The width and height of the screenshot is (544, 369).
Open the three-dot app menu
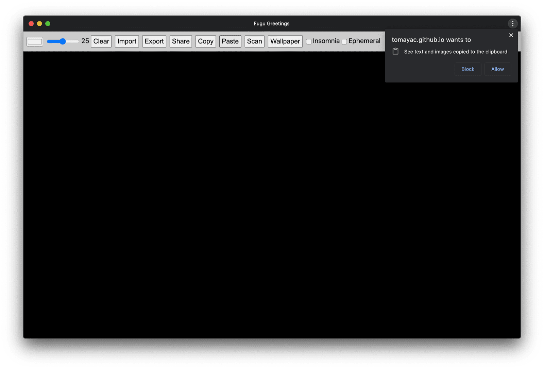513,23
